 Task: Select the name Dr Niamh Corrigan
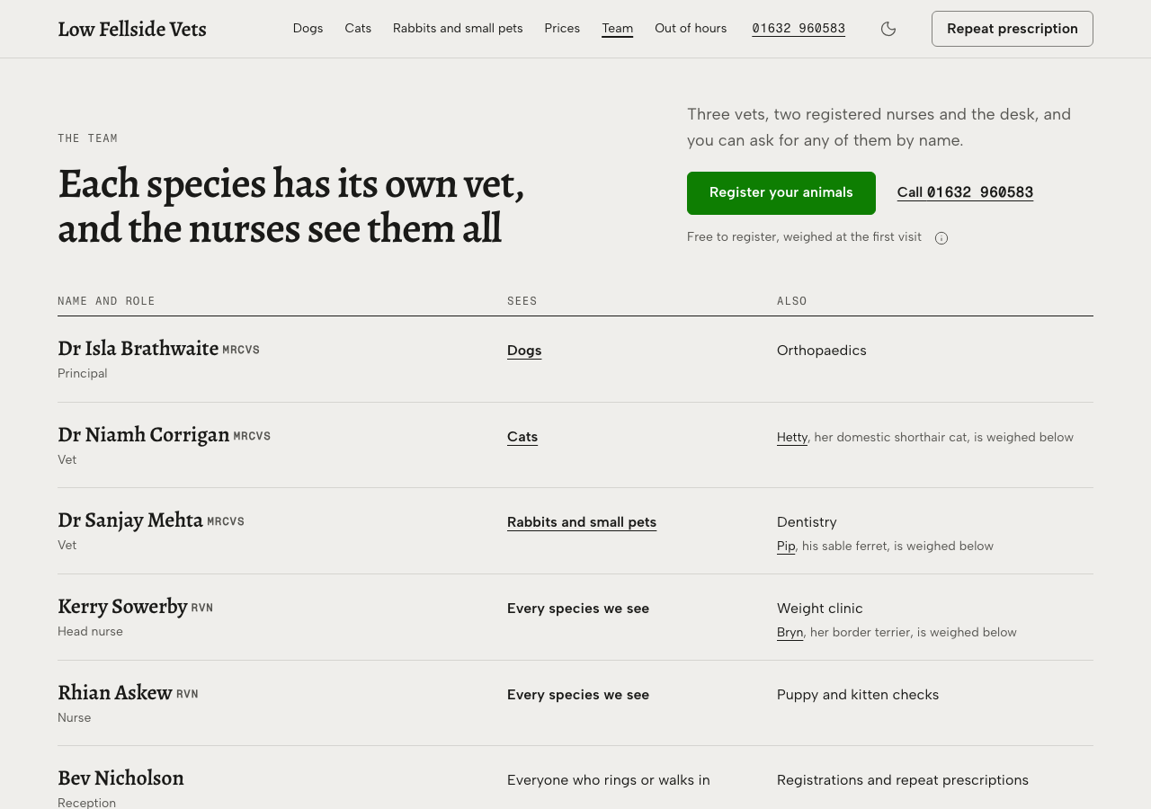[144, 435]
